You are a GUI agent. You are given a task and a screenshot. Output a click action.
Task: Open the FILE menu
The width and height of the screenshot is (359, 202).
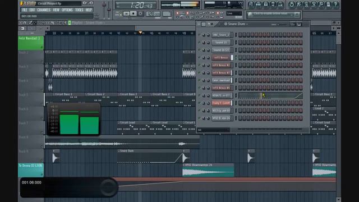[x=25, y=10]
